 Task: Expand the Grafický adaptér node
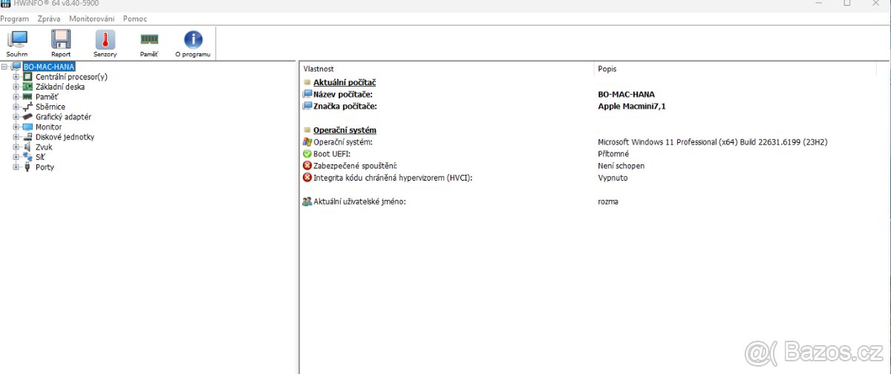16,116
